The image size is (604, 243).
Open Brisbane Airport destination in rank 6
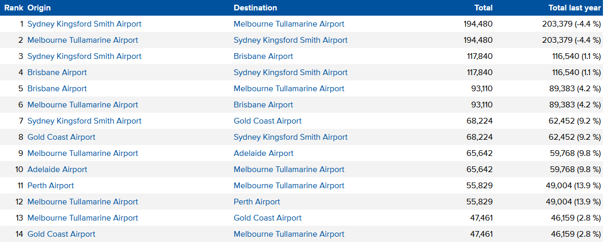tap(263, 105)
